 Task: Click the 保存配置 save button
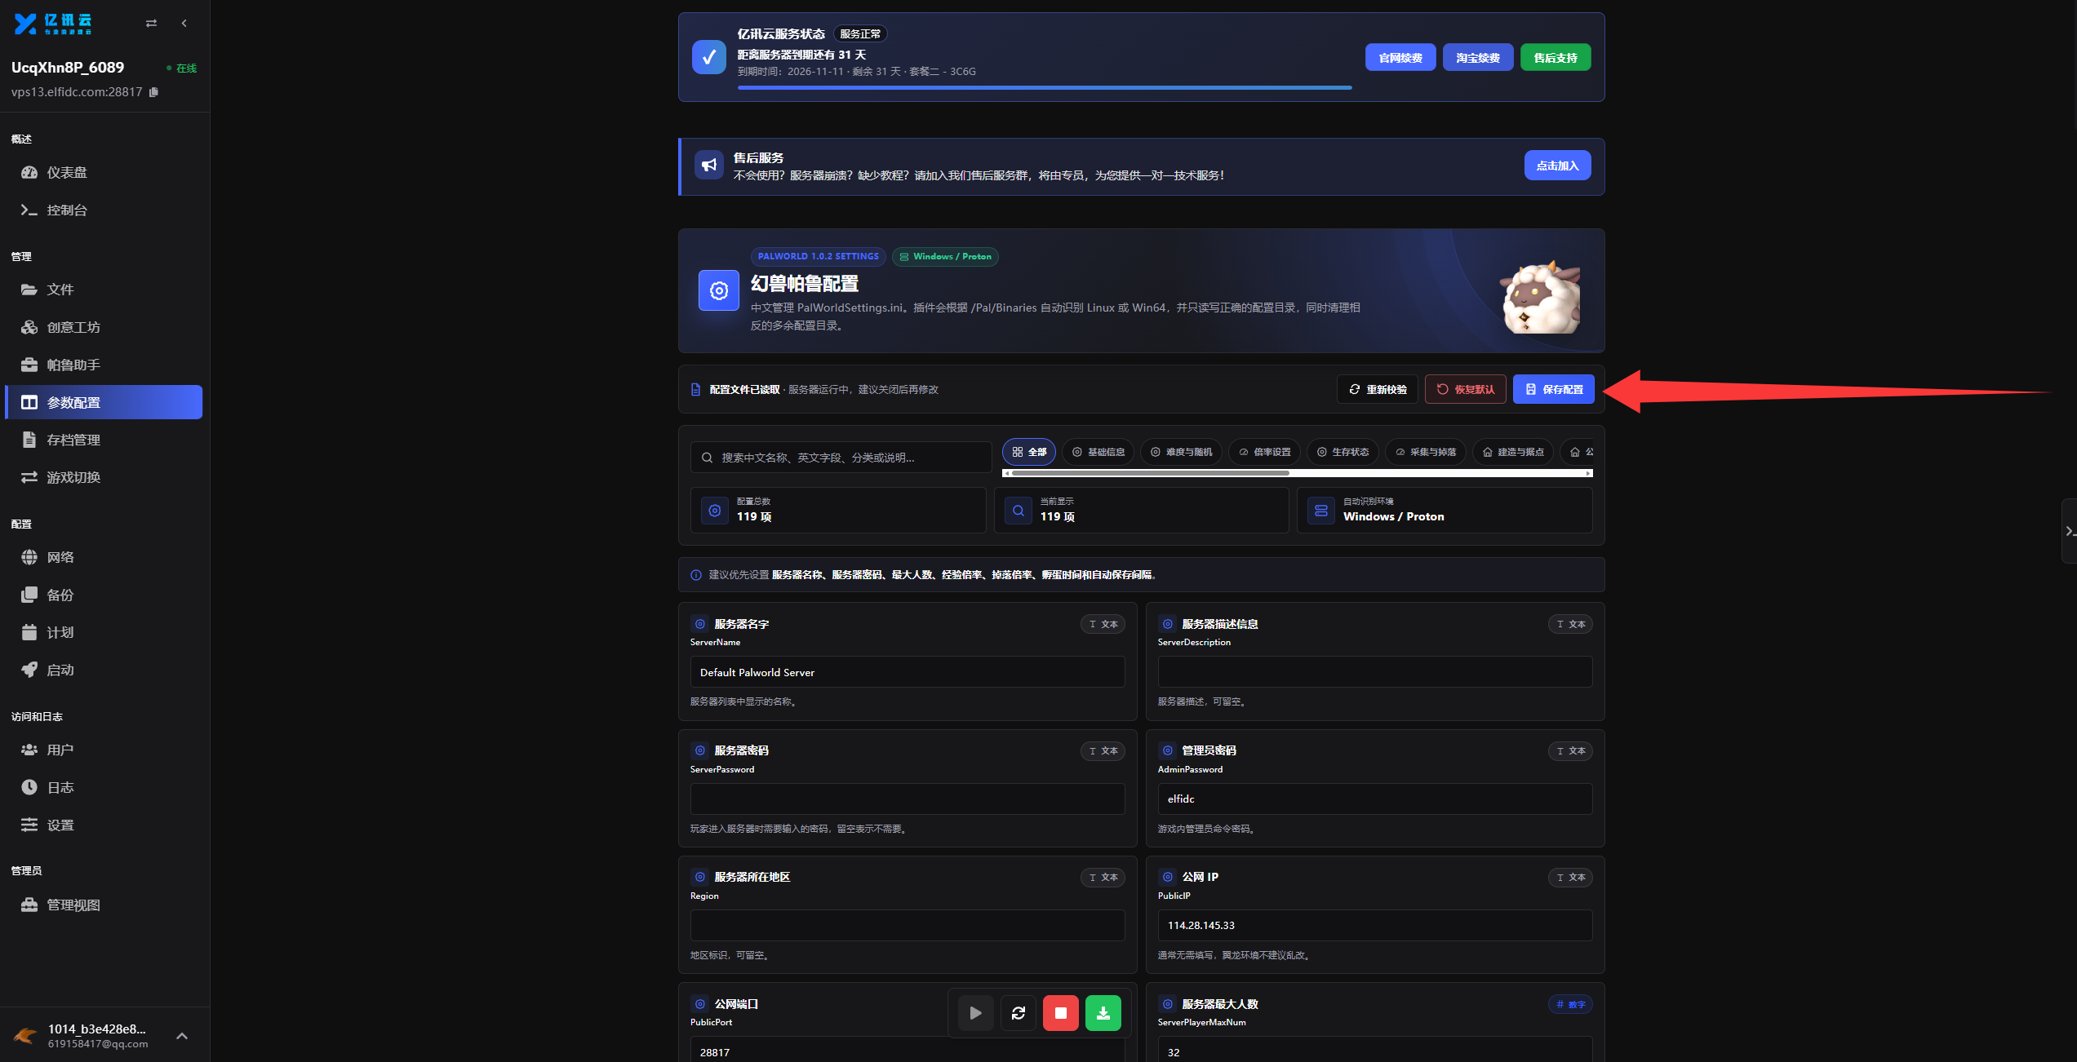pos(1553,389)
